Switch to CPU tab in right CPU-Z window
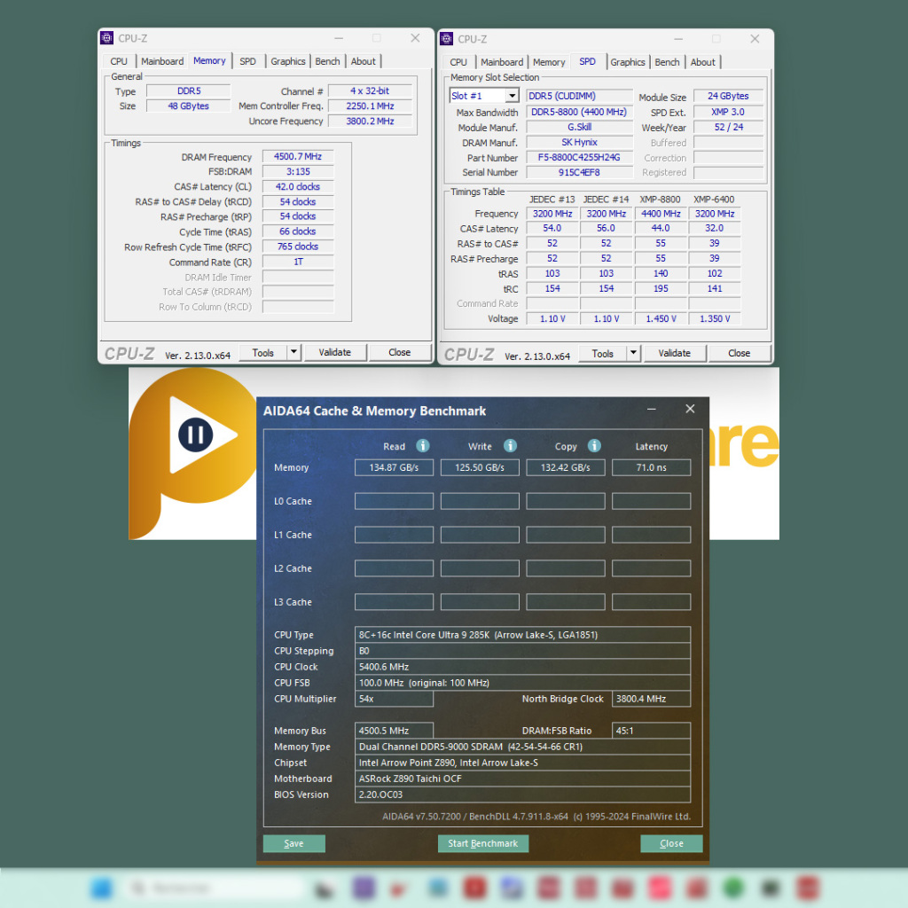 pos(458,62)
